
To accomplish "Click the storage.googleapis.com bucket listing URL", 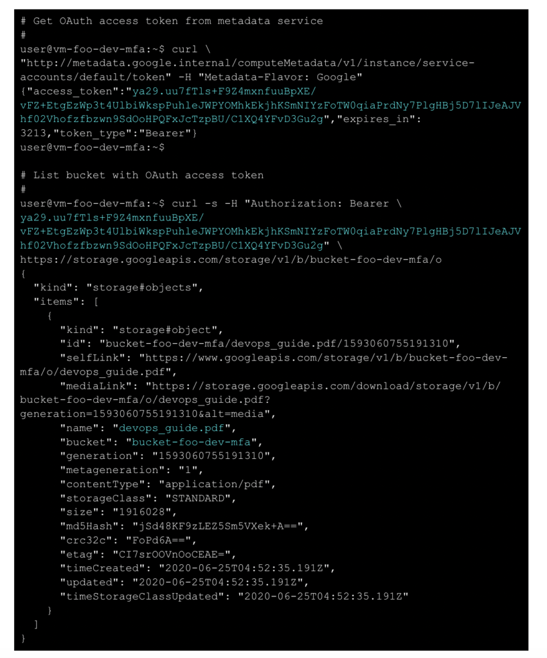I will (231, 260).
